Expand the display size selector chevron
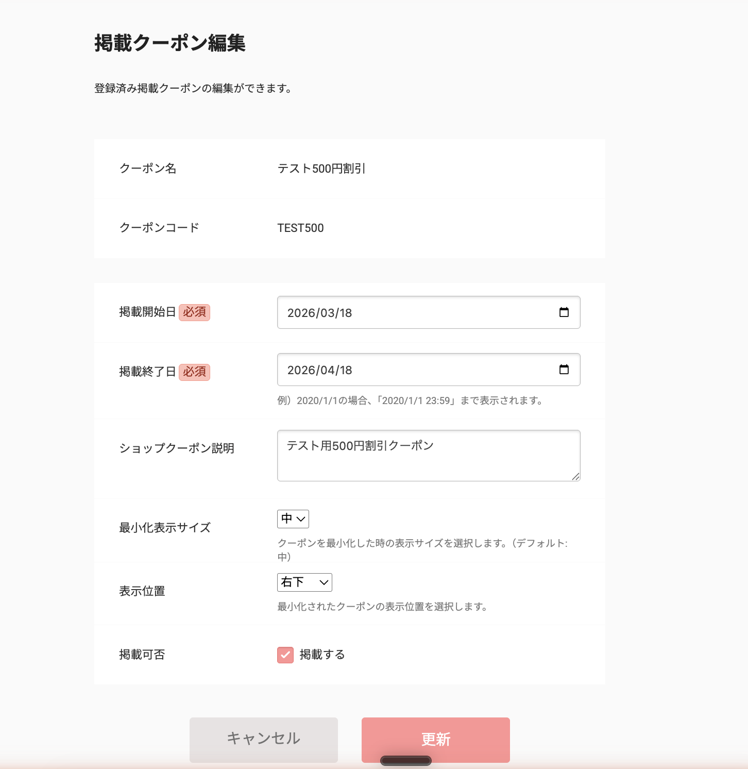 [x=300, y=519]
